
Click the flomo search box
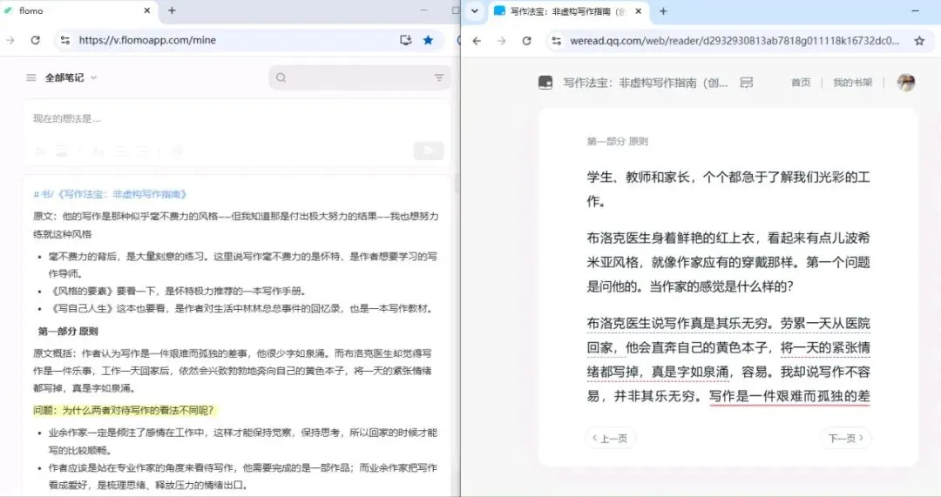click(x=359, y=77)
